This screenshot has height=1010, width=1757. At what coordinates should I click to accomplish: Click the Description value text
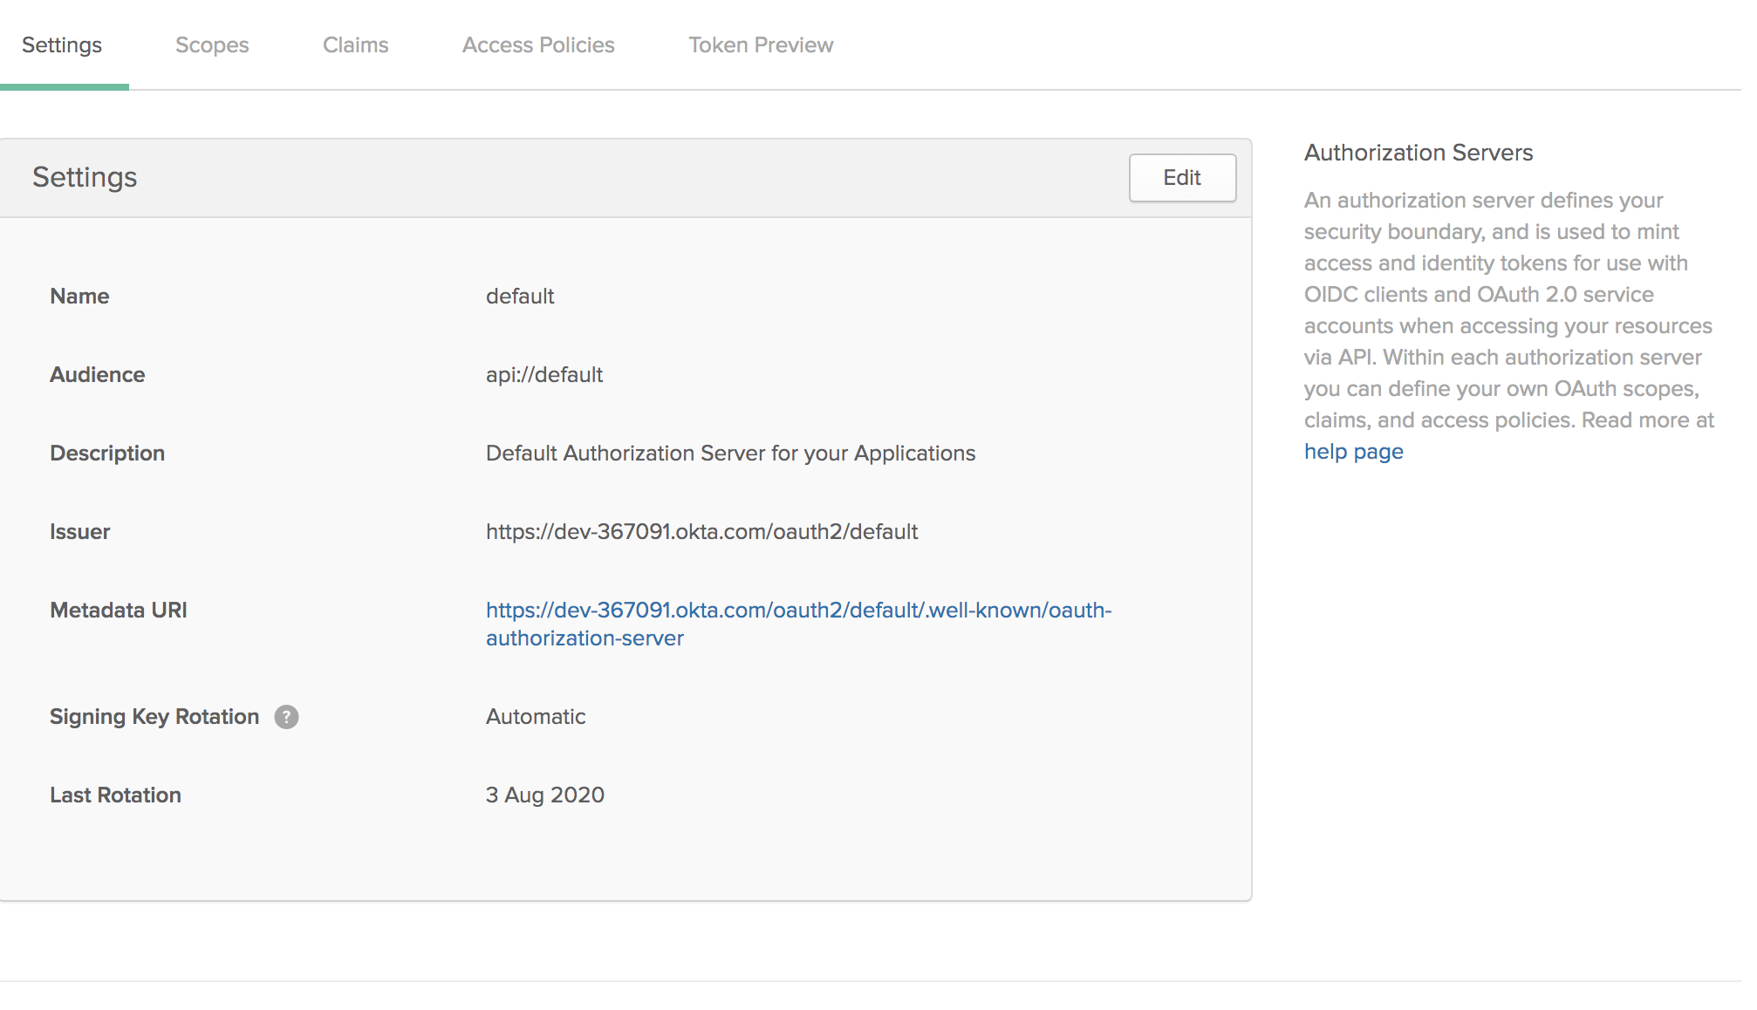(x=730, y=454)
